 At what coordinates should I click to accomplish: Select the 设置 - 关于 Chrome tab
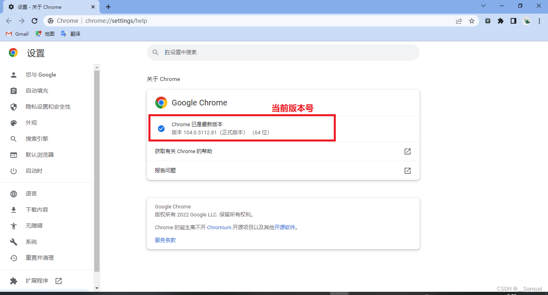pos(51,7)
